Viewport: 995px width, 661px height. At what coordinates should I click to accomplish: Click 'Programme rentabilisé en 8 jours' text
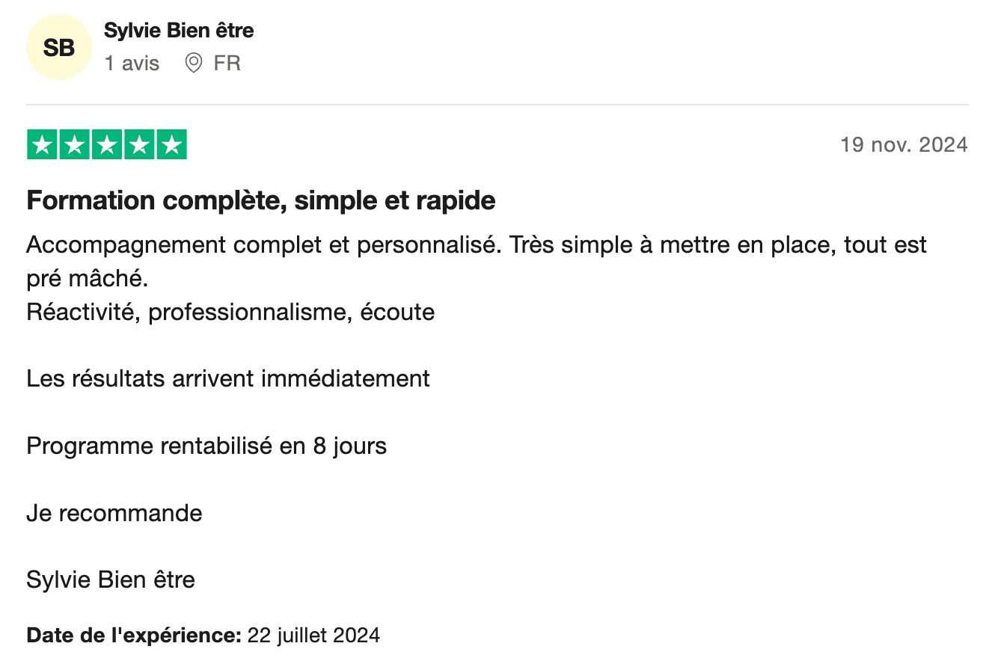[206, 446]
